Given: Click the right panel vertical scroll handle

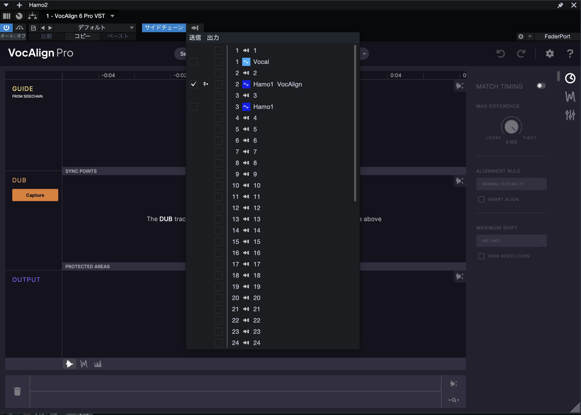Looking at the screenshot, I should pos(559,76).
